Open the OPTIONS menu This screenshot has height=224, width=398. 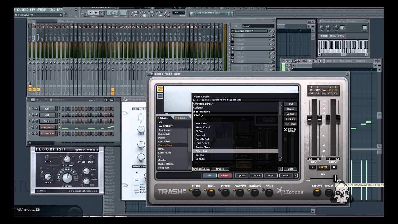[x=42, y=10]
